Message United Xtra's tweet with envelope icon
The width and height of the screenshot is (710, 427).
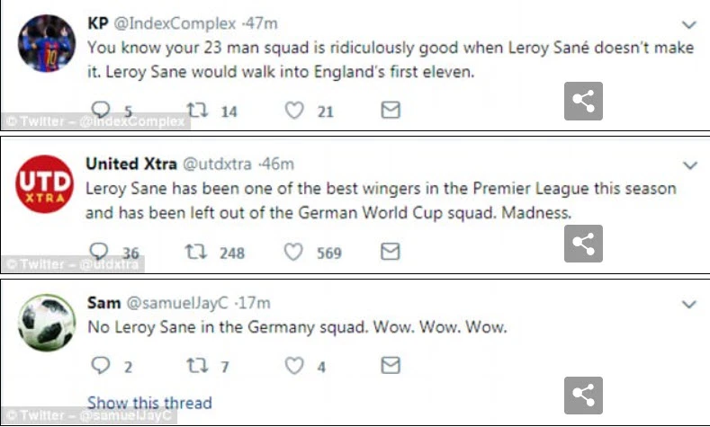click(x=390, y=253)
